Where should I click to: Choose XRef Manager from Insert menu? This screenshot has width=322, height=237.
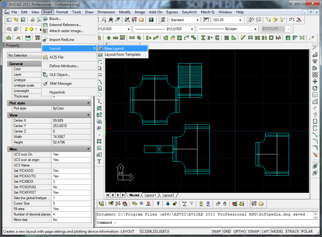pyautogui.click(x=69, y=84)
